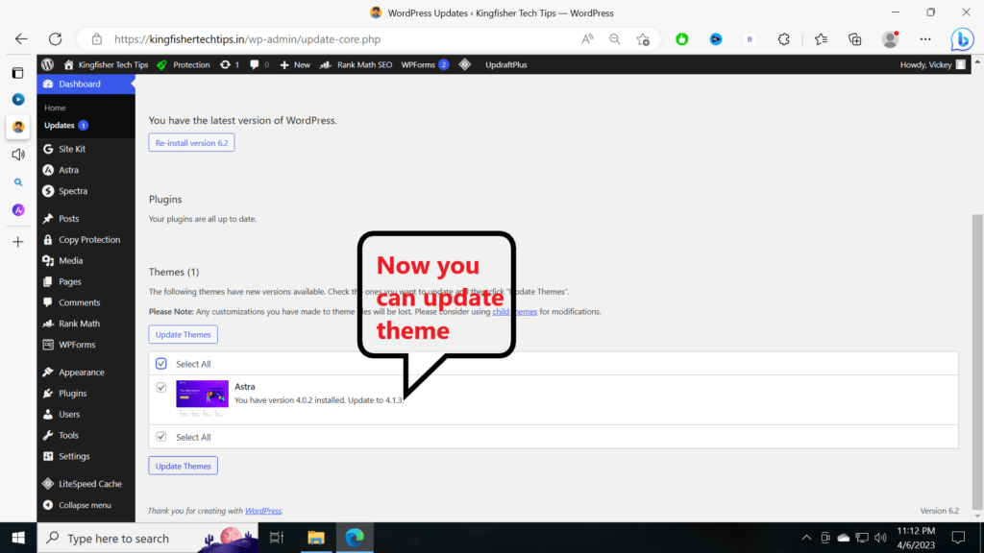Viewport: 984px width, 553px height.
Task: Open the Favorites list icon
Action: tap(821, 38)
